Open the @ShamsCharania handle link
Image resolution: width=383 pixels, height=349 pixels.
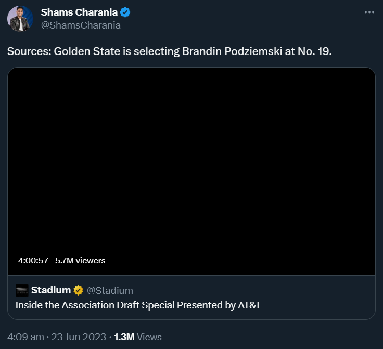[81, 25]
